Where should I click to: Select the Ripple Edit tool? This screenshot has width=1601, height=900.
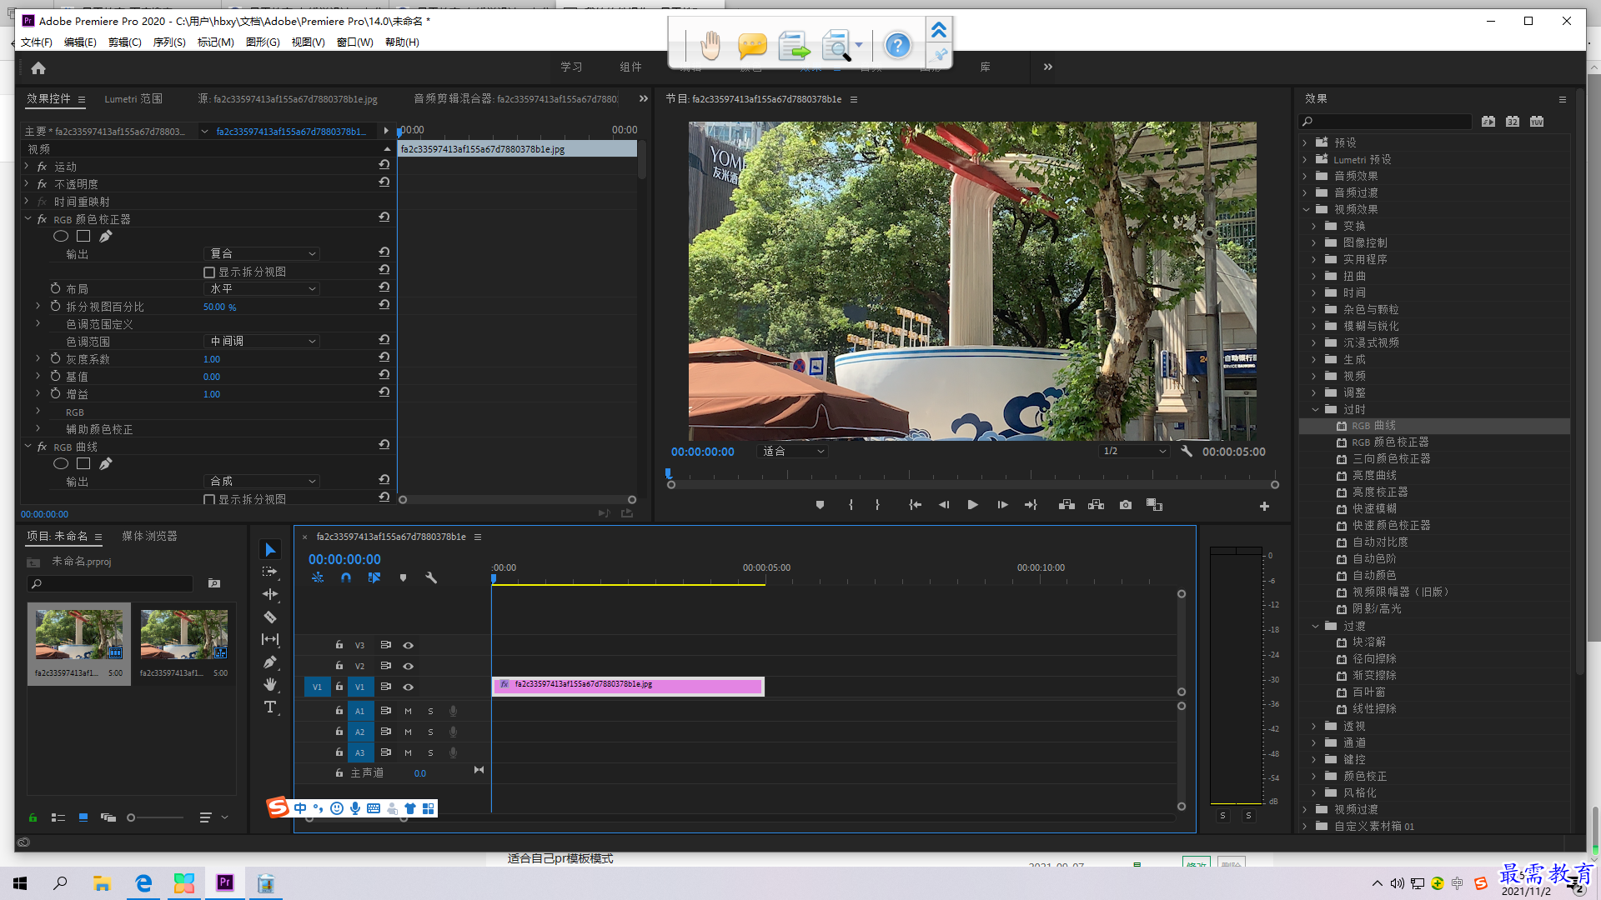(x=270, y=594)
